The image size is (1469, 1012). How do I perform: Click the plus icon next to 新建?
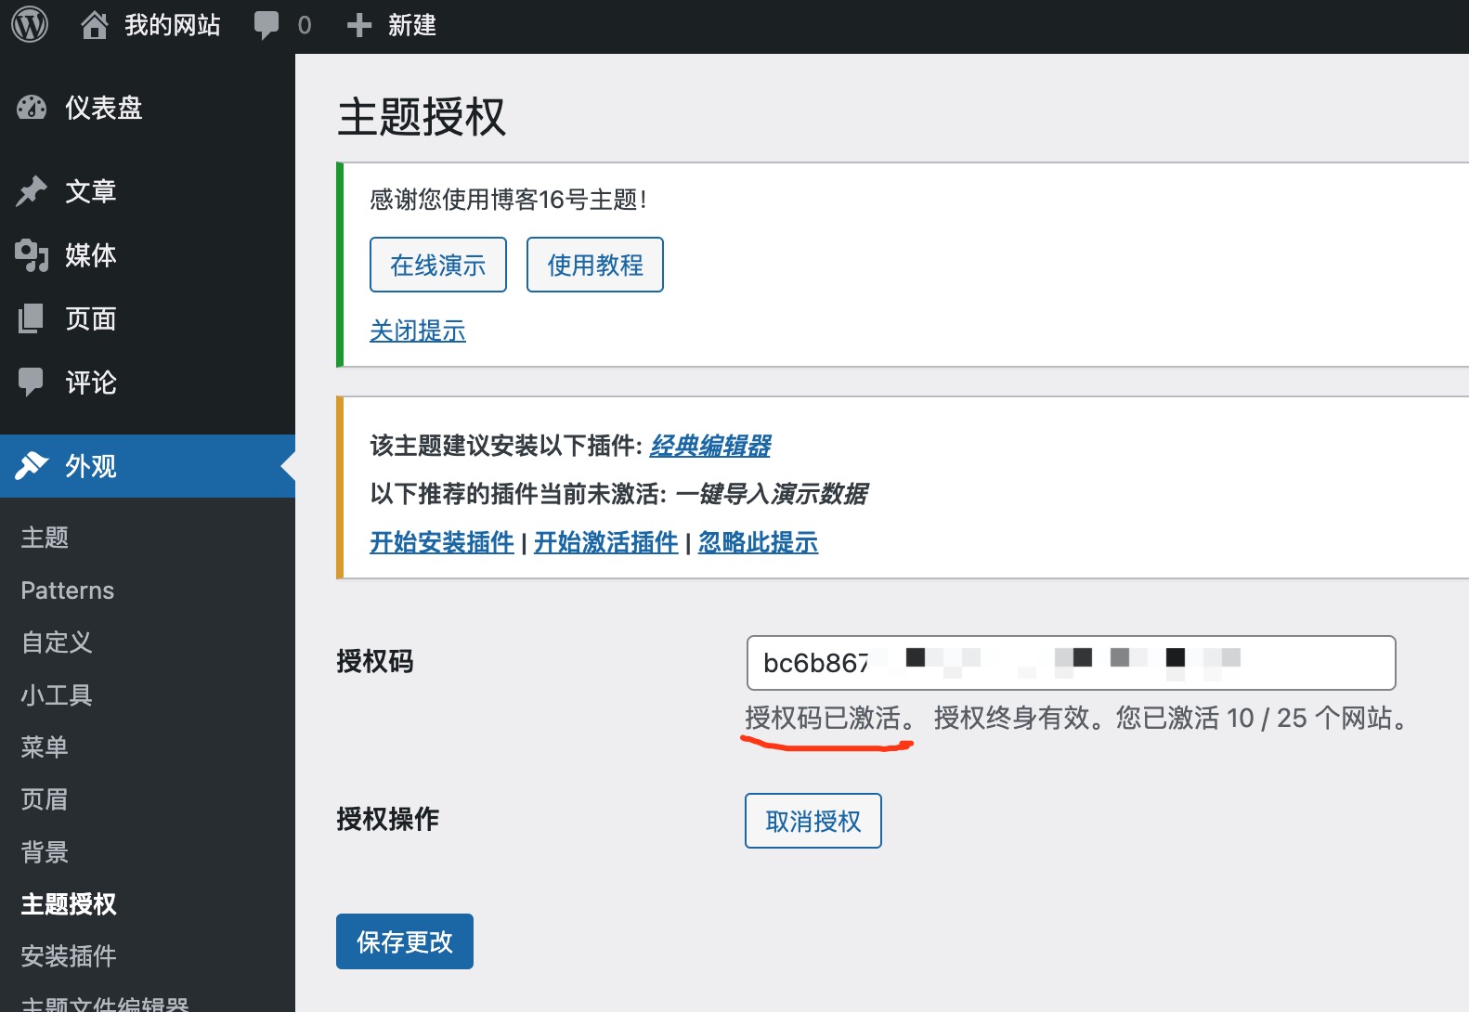point(359,25)
